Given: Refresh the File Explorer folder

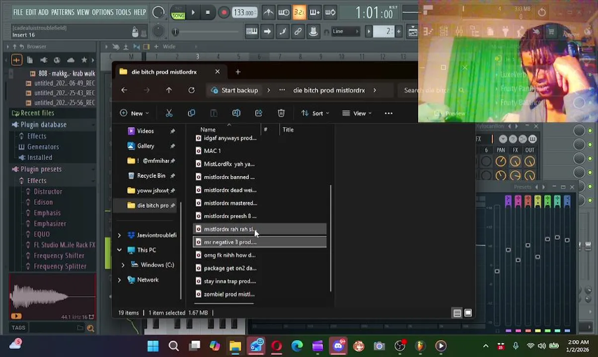Looking at the screenshot, I should pos(191,90).
